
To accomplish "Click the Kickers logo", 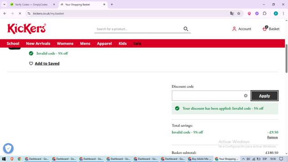I will point(27,29).
